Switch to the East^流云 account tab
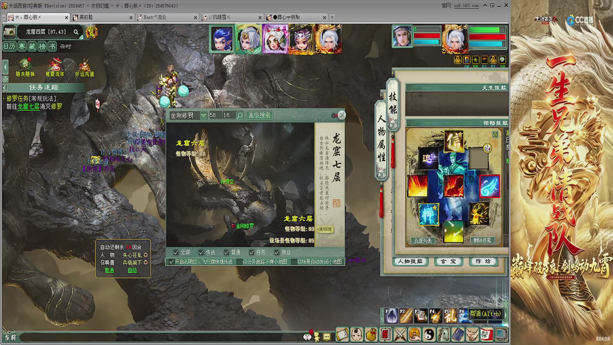The image size is (613, 345). point(167,17)
